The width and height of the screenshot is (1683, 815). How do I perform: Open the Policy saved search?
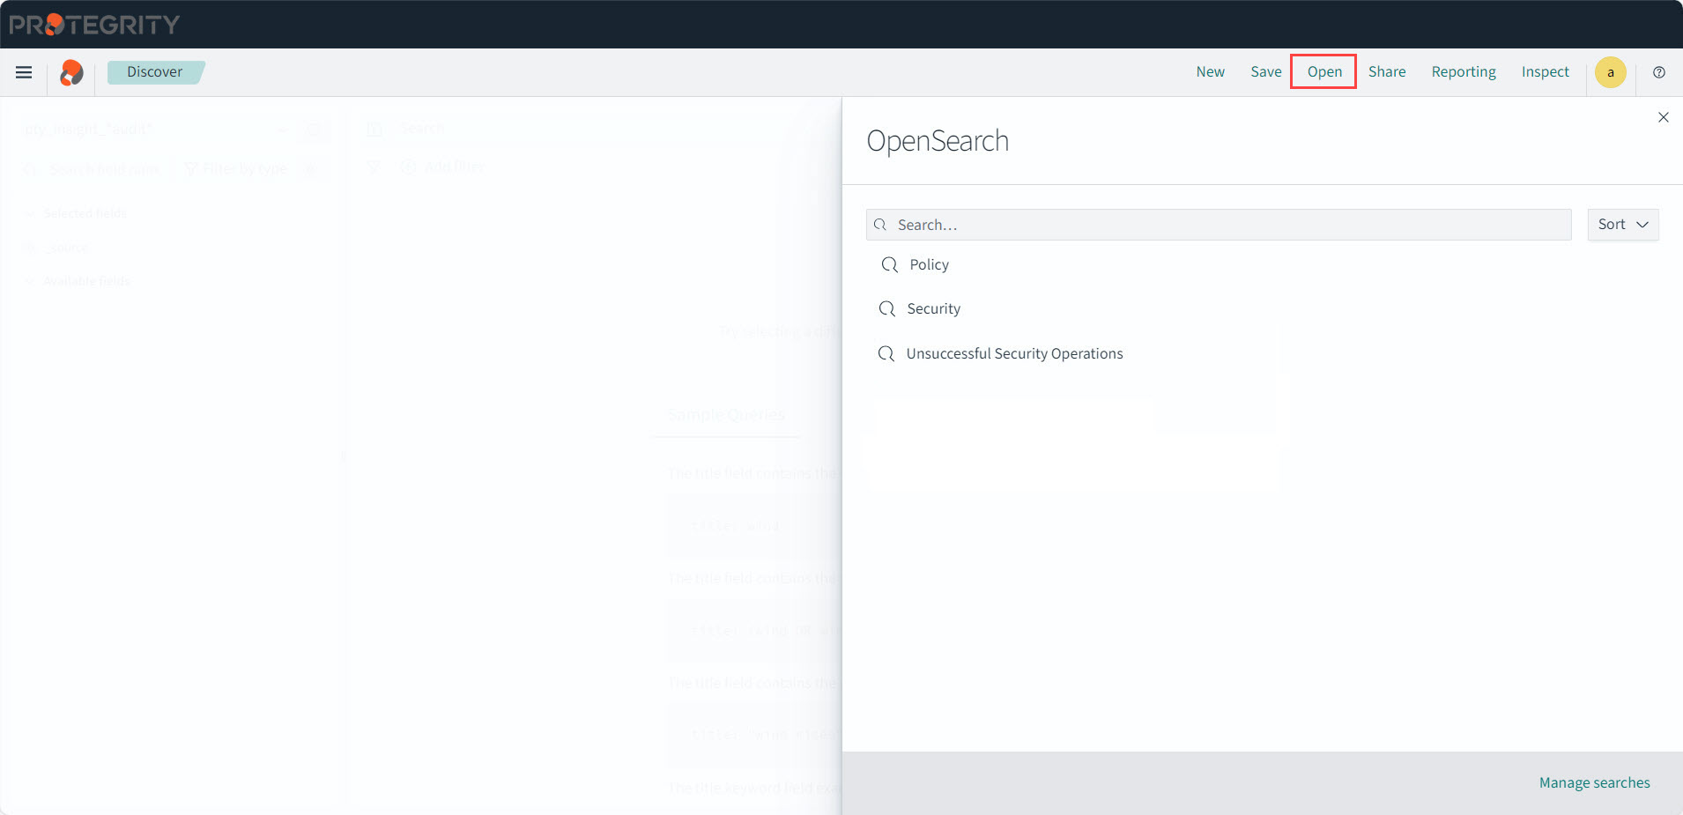point(929,265)
